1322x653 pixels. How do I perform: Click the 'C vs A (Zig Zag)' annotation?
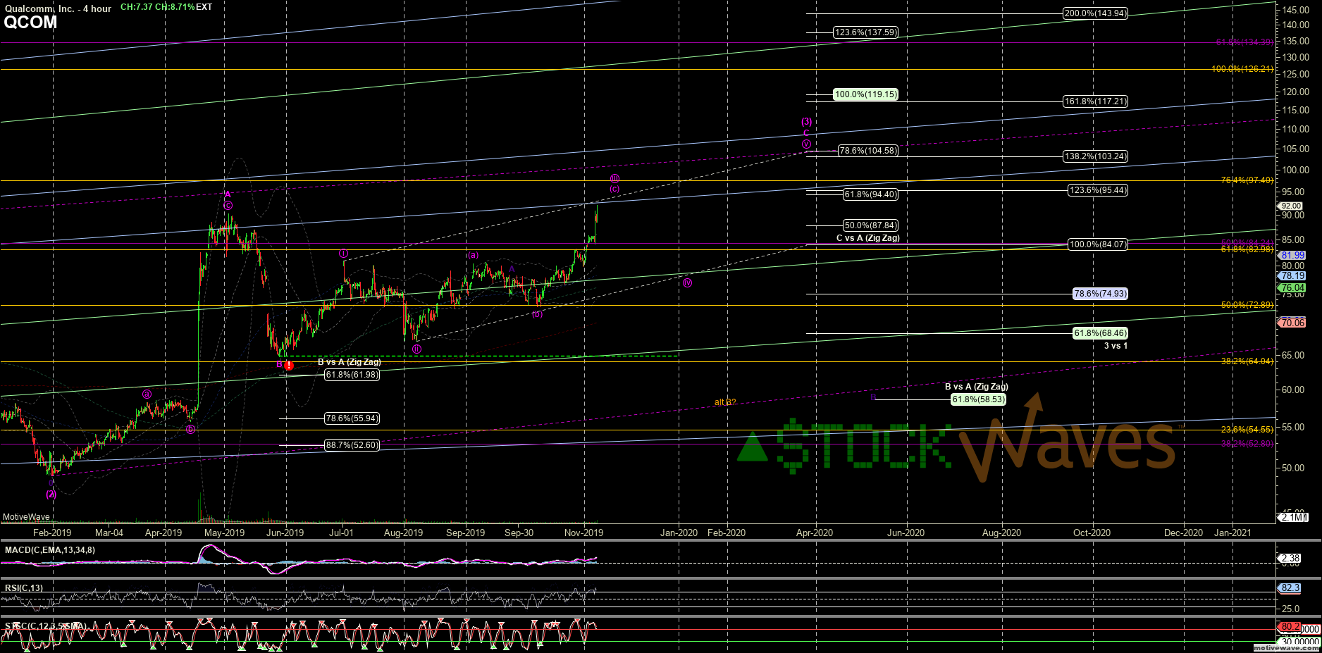[867, 238]
